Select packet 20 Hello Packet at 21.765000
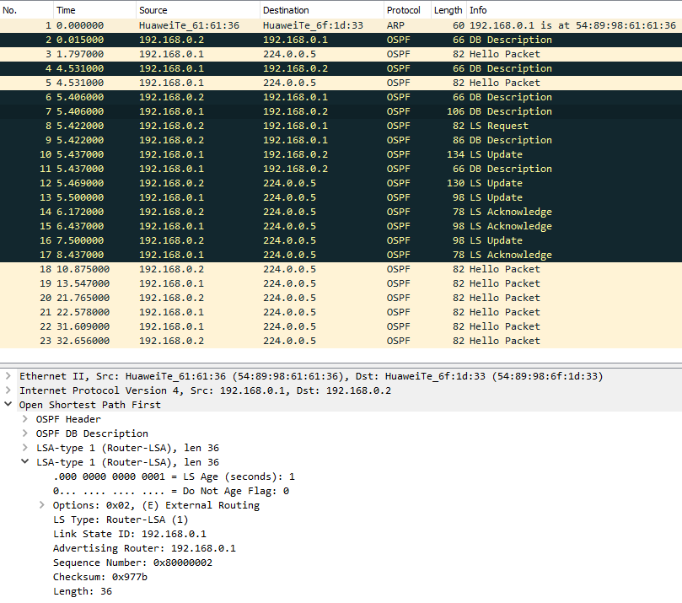This screenshot has width=682, height=603. (x=341, y=298)
